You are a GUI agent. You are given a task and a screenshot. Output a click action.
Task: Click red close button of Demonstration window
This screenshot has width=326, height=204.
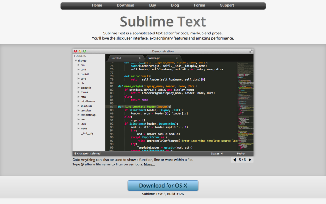point(76,51)
